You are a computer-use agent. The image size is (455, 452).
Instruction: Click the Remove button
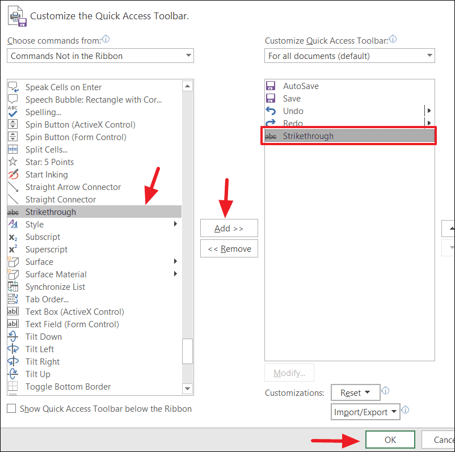[229, 248]
